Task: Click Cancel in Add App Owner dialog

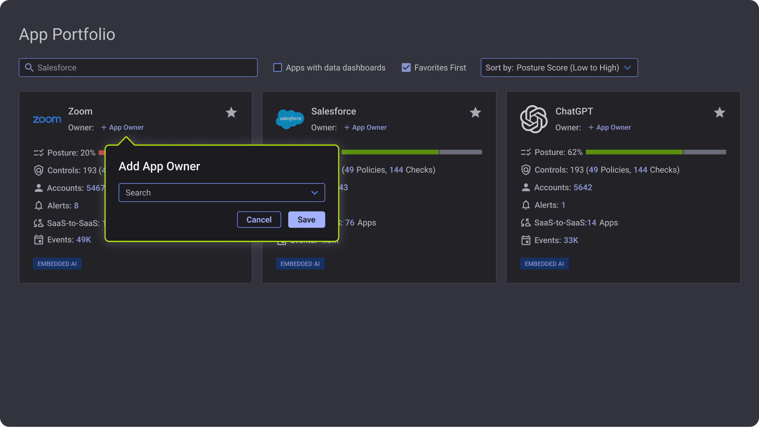Action: click(x=259, y=220)
